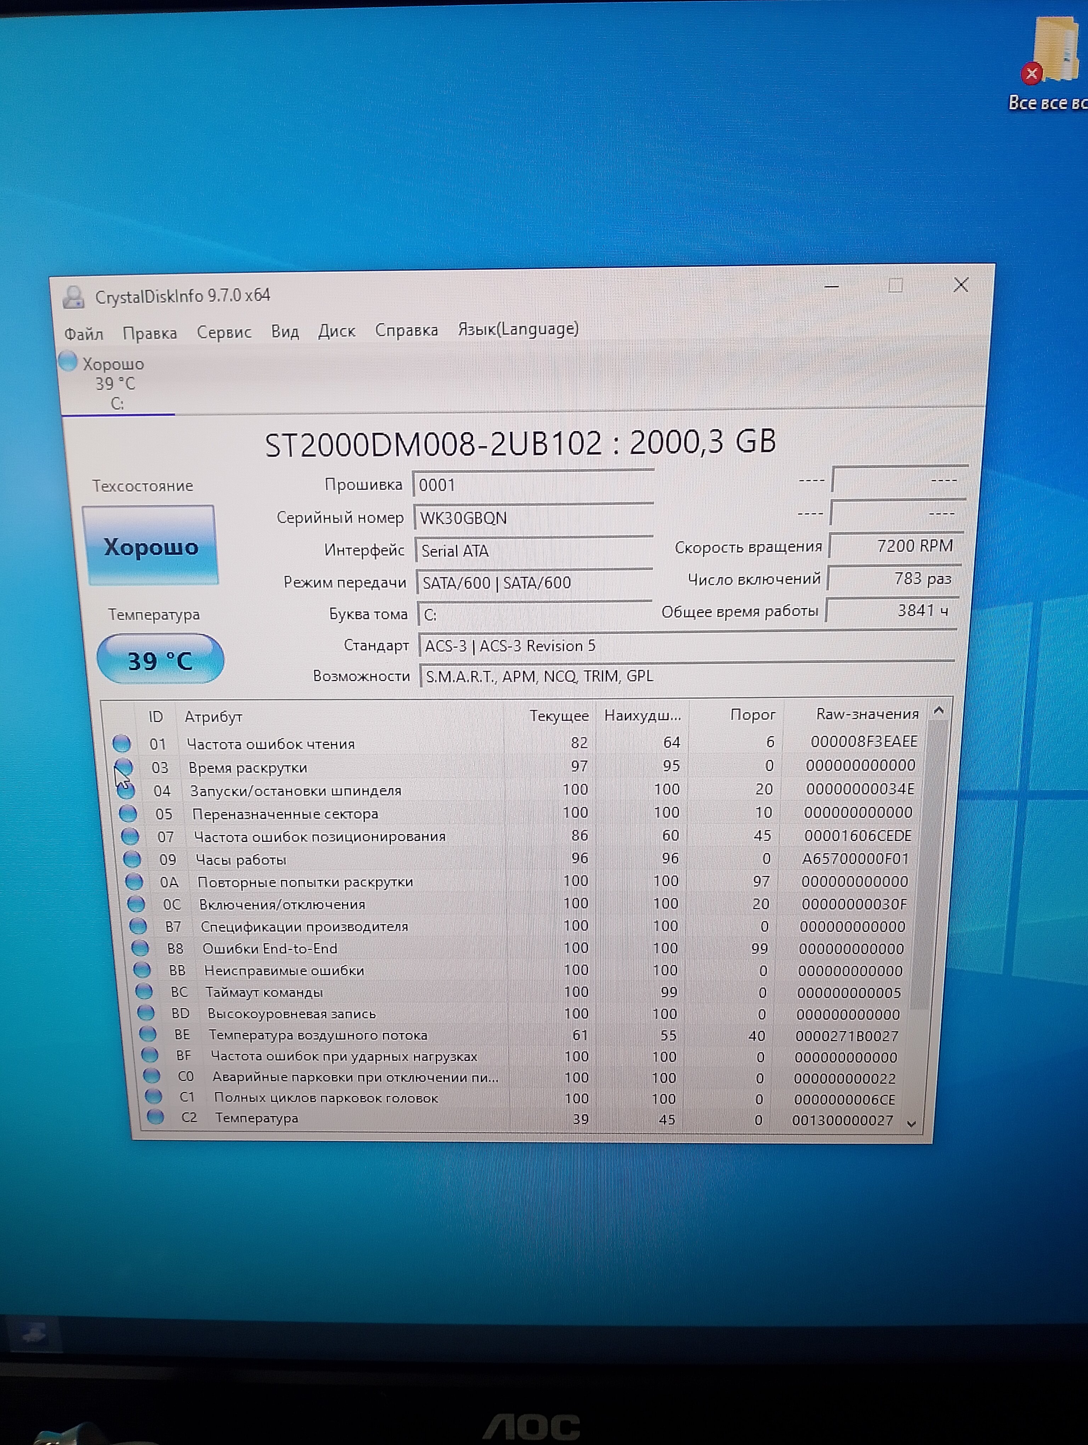Open the Сервис menu
Screen dimensions: 1088x1445
224,333
